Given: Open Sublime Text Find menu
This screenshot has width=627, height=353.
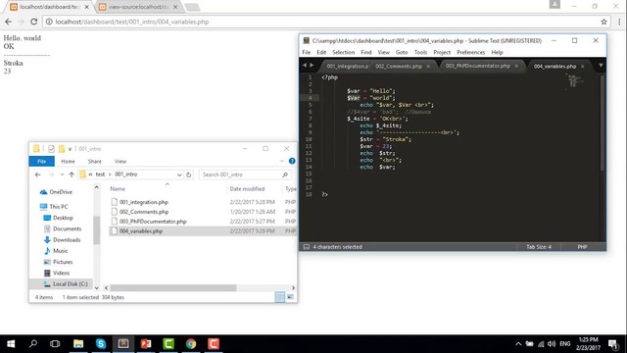Looking at the screenshot, I should coord(365,52).
